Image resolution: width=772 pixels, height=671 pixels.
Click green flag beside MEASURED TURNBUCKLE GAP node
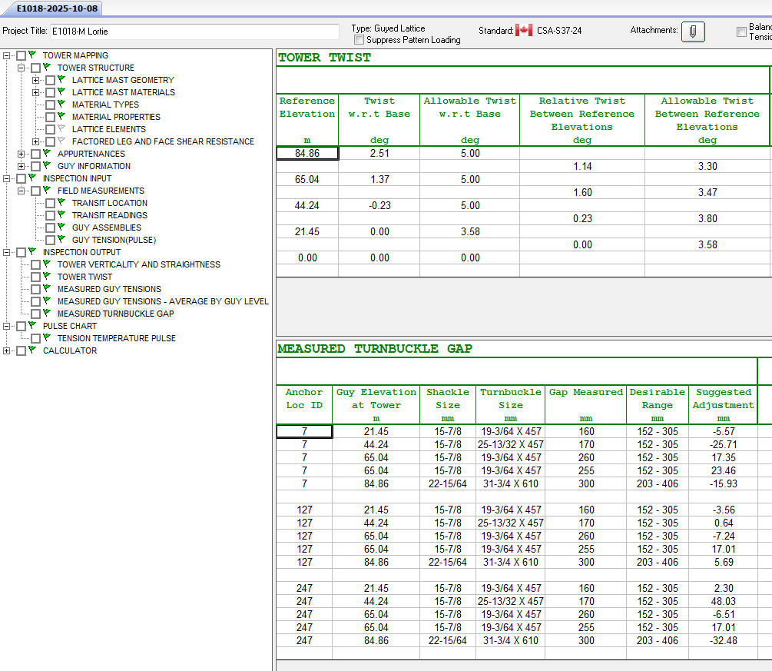[48, 313]
